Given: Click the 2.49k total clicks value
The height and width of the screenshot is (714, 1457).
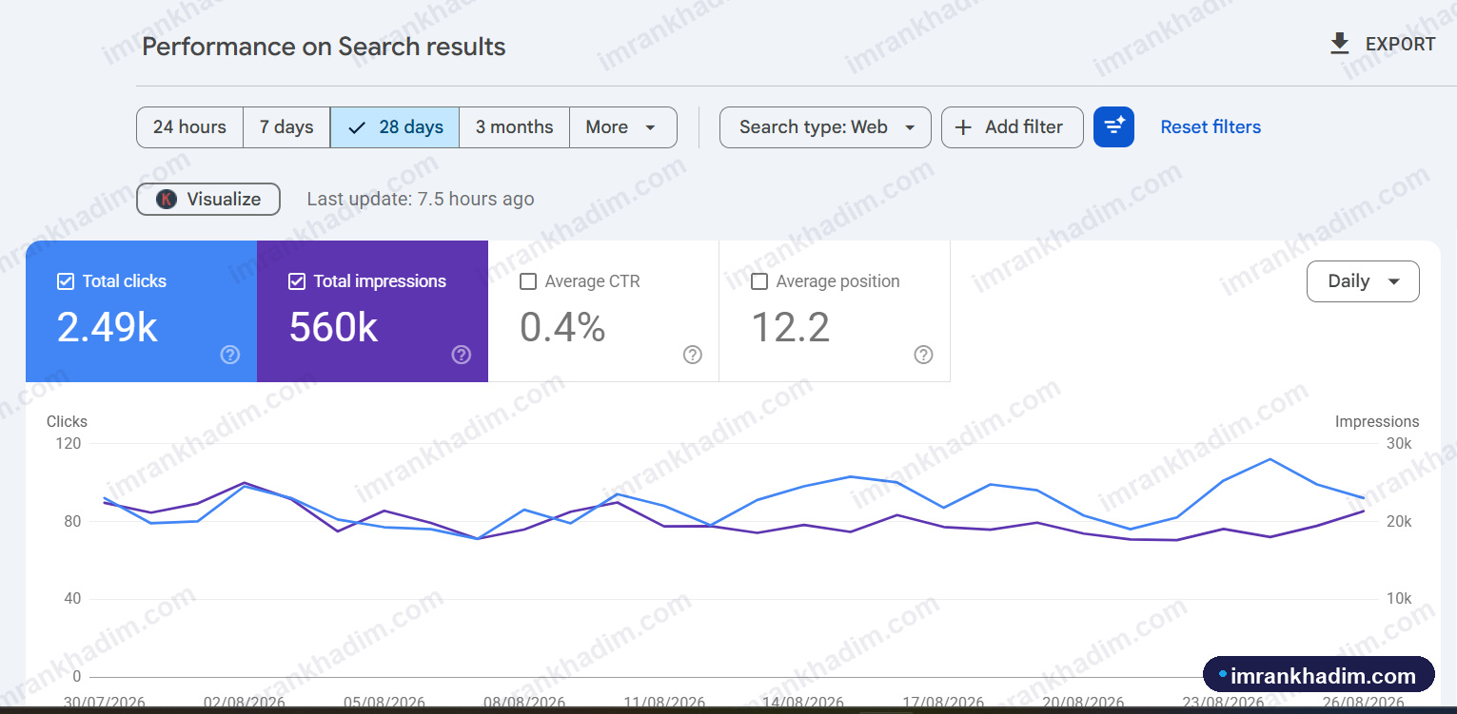Looking at the screenshot, I should pyautogui.click(x=108, y=327).
